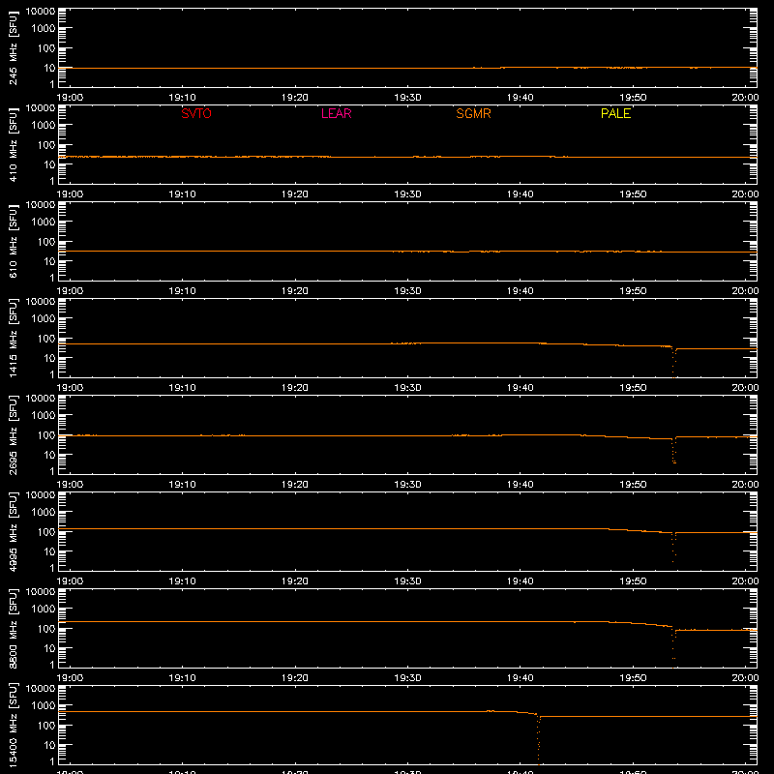
Task: Click the yellow PALE station label
Action: (615, 113)
